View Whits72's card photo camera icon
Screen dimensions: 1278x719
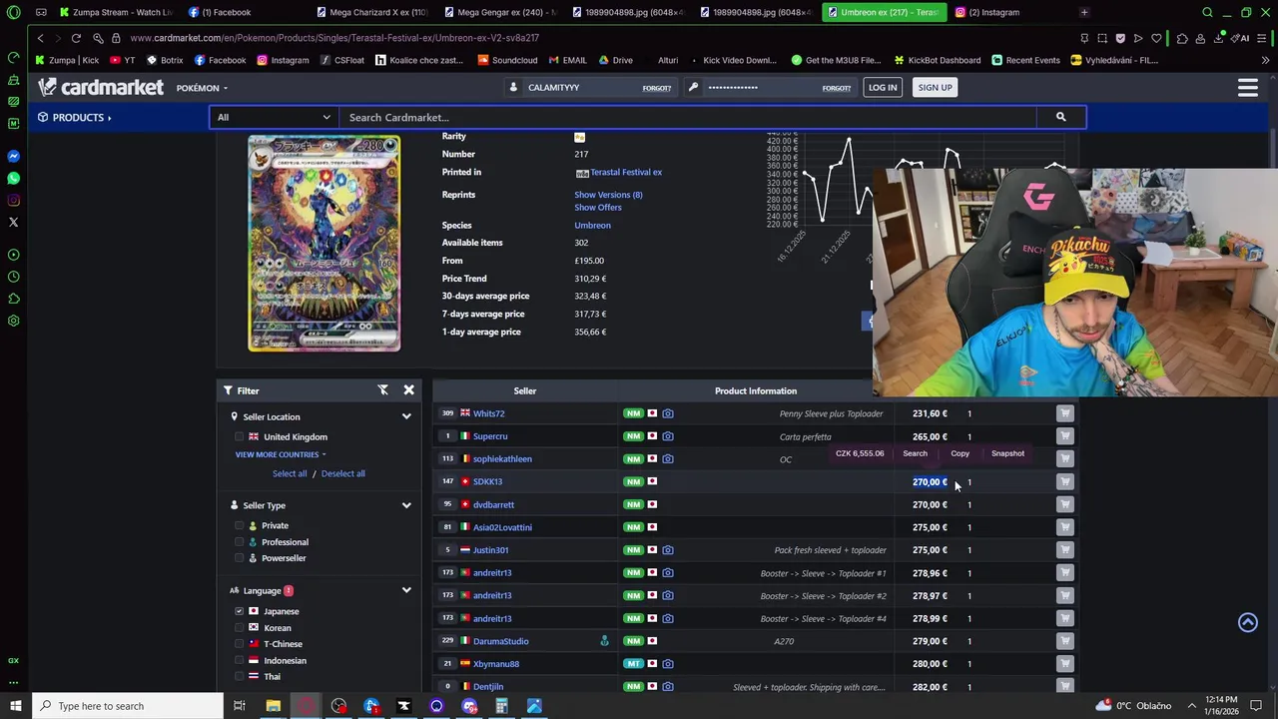coord(668,413)
